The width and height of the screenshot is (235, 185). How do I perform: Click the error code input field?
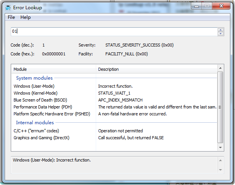tap(113, 31)
